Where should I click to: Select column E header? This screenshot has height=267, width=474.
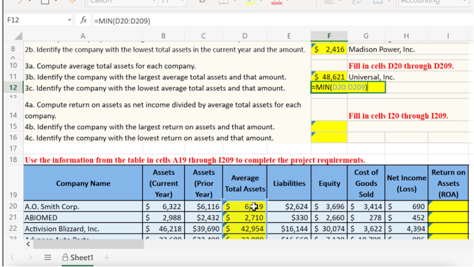[289, 36]
